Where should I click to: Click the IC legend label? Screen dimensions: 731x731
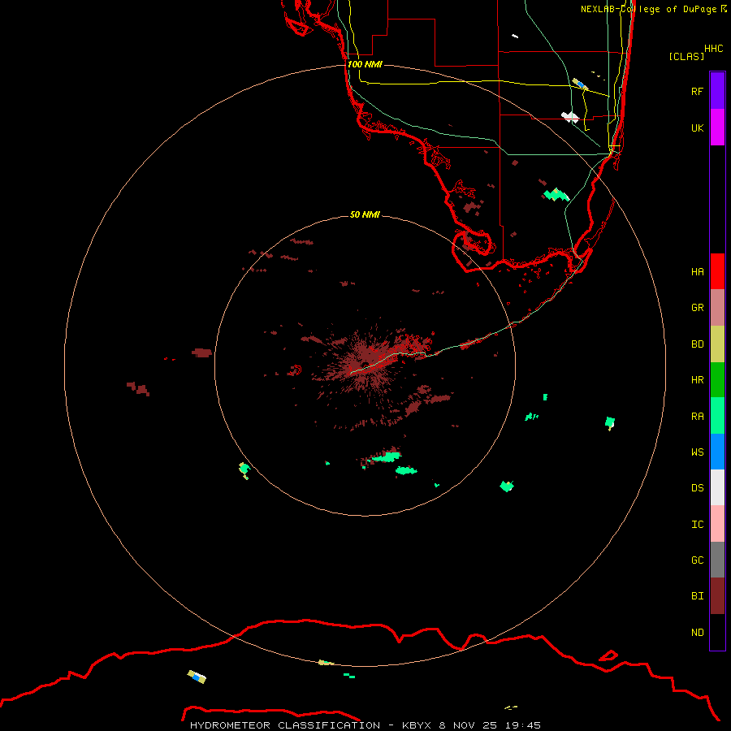tap(697, 524)
